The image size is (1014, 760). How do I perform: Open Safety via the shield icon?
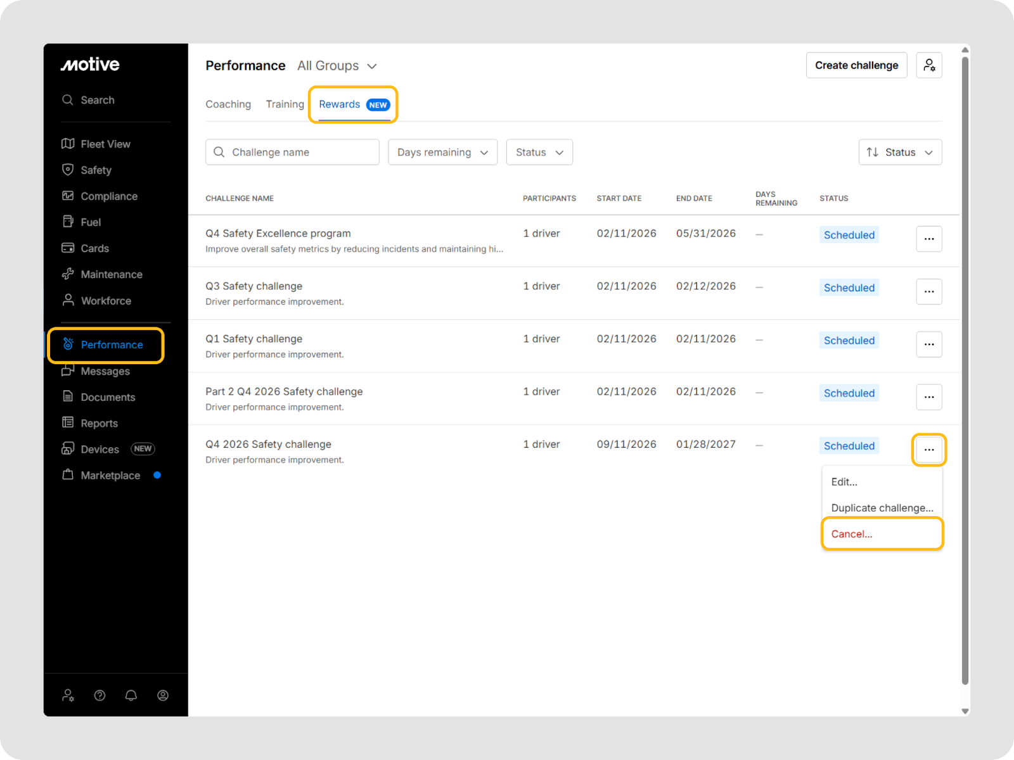[x=68, y=170]
